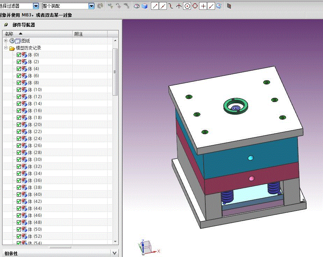Click the grid snap icon at toolbar end
Screen dimensions: 323x257
[x=229, y=6]
